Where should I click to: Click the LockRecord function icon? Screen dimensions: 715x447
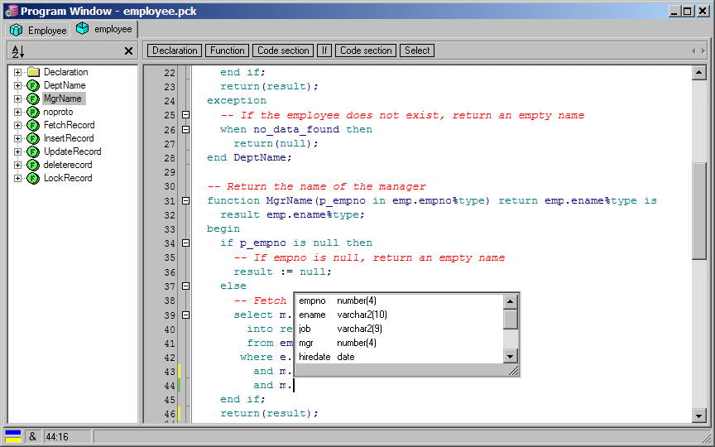33,178
